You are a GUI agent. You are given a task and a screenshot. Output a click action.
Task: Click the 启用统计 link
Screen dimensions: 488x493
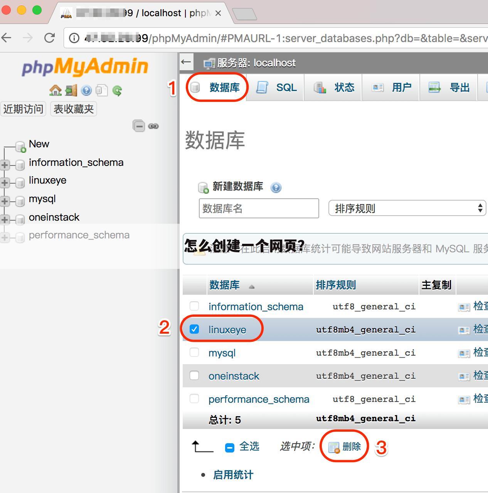[x=233, y=475]
